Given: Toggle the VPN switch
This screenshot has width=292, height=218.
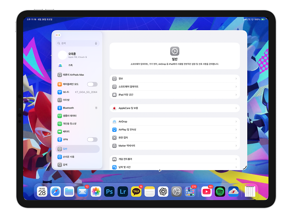Looking at the screenshot, I should [92, 140].
